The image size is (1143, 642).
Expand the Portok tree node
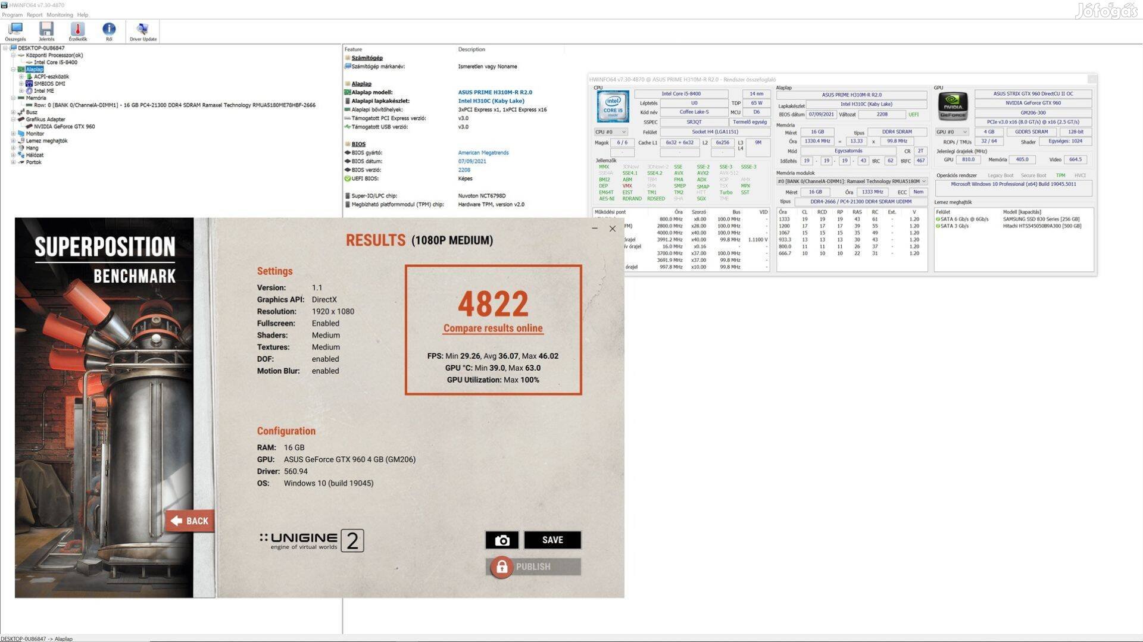tap(13, 162)
